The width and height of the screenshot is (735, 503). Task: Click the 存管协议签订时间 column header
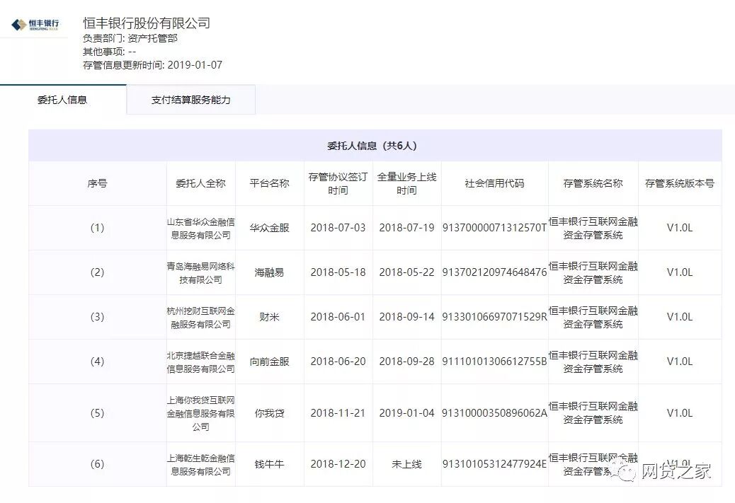(338, 184)
